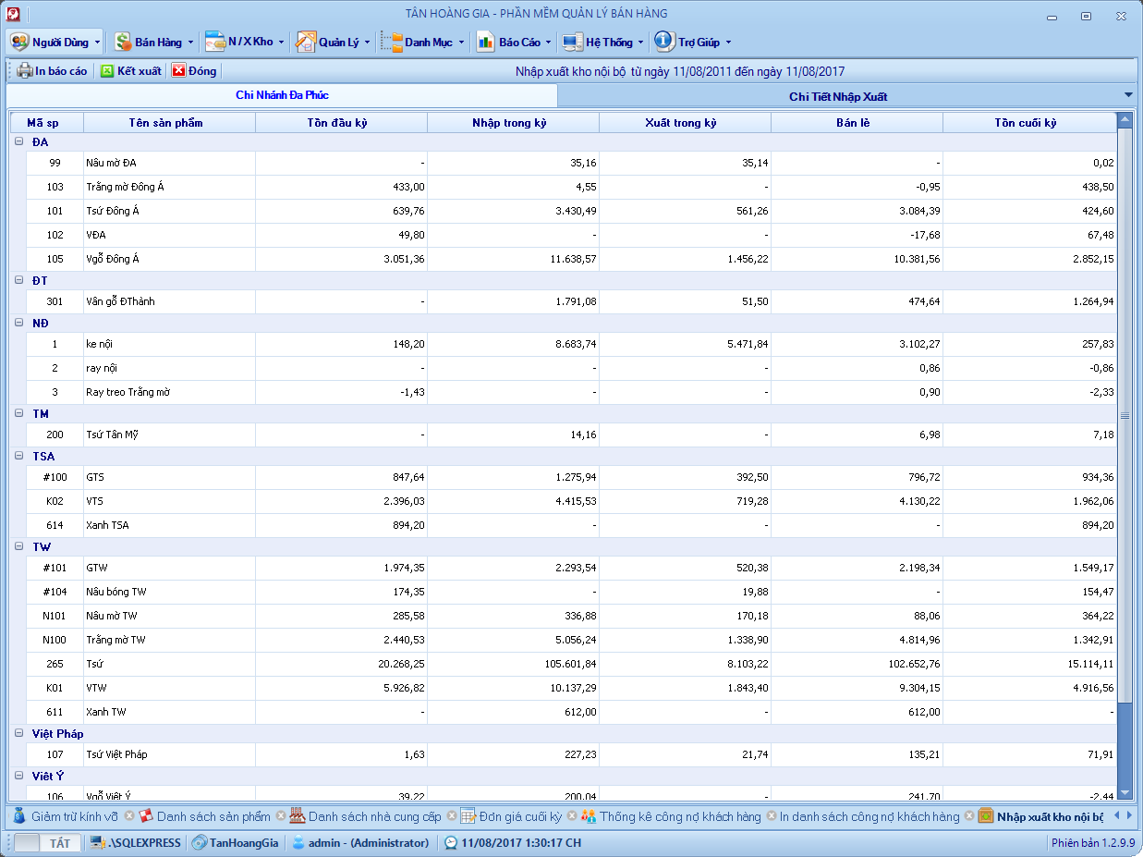Image resolution: width=1143 pixels, height=857 pixels.
Task: Click the Báo Cáo chart icon
Action: pyautogui.click(x=485, y=42)
